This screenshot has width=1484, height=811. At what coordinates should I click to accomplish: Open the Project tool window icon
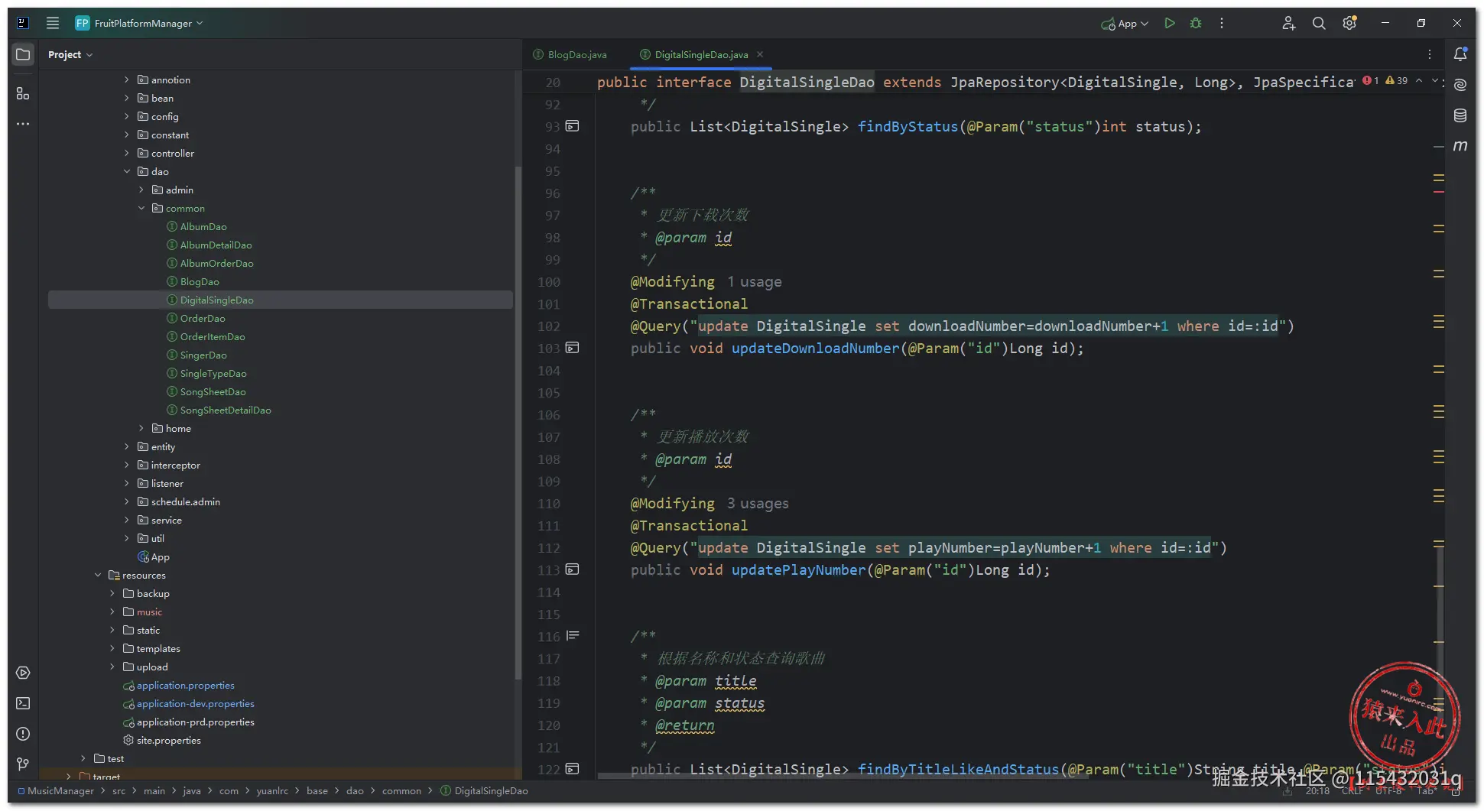click(x=23, y=54)
